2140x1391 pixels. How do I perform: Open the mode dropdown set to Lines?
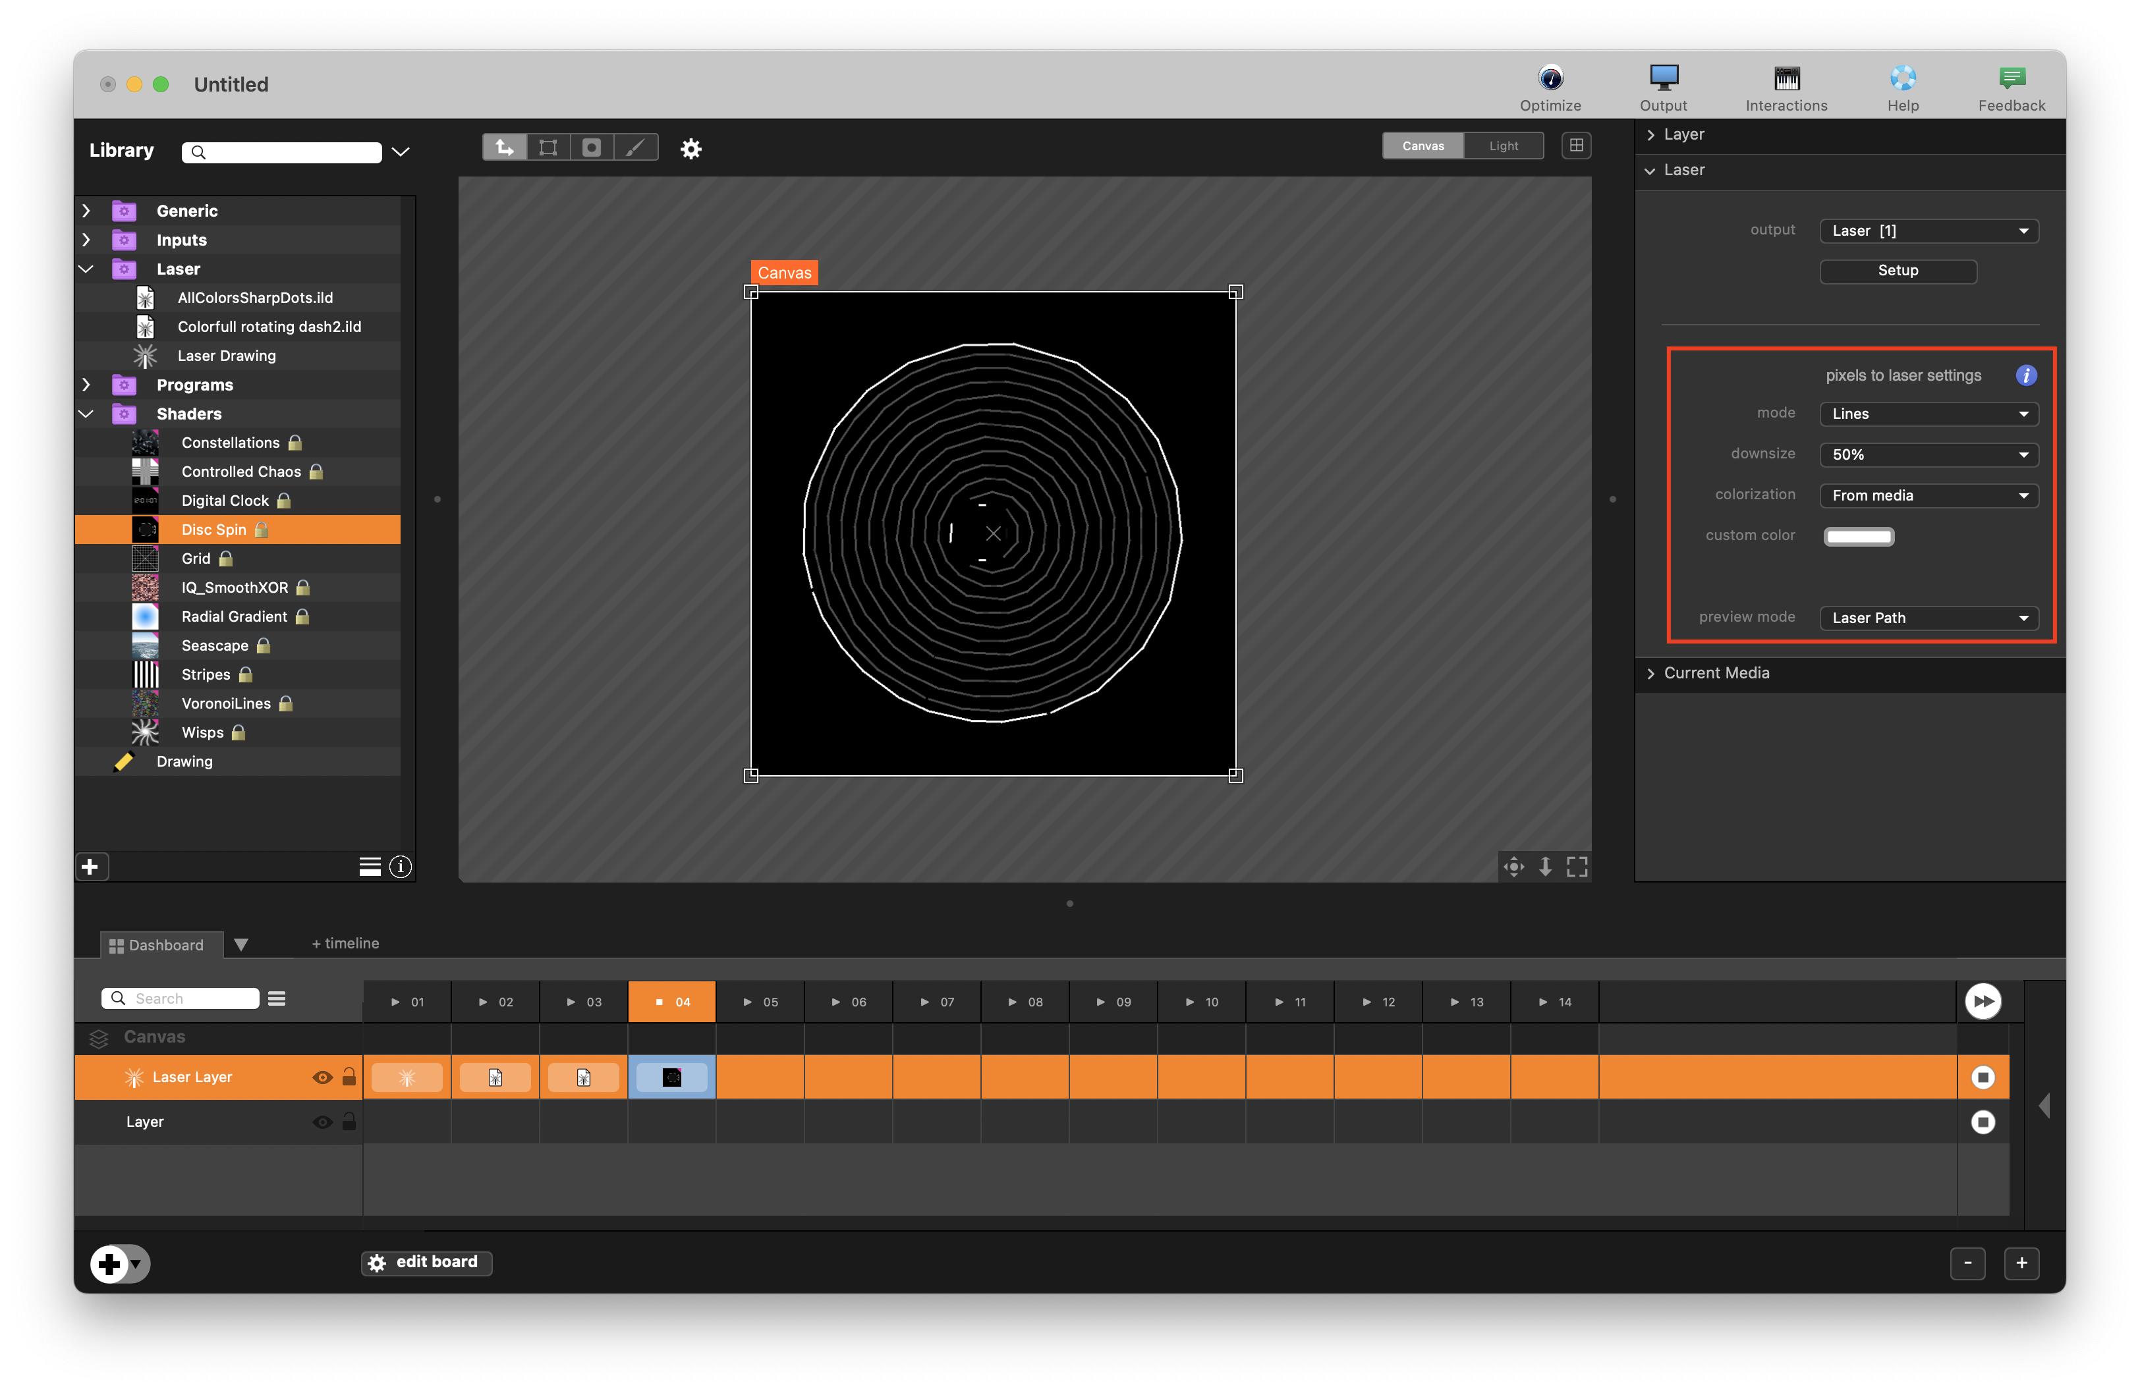pos(1929,414)
